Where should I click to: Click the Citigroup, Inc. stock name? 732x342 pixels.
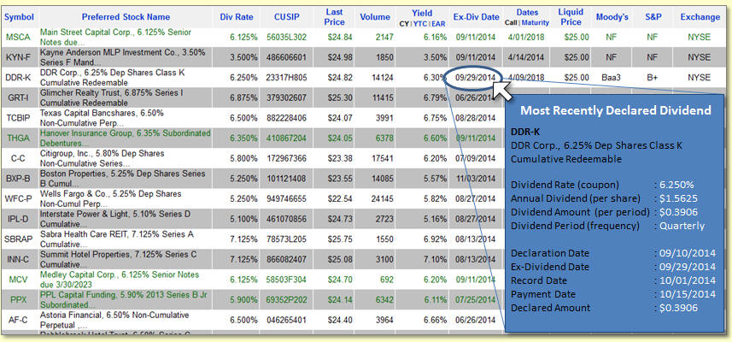[102, 158]
